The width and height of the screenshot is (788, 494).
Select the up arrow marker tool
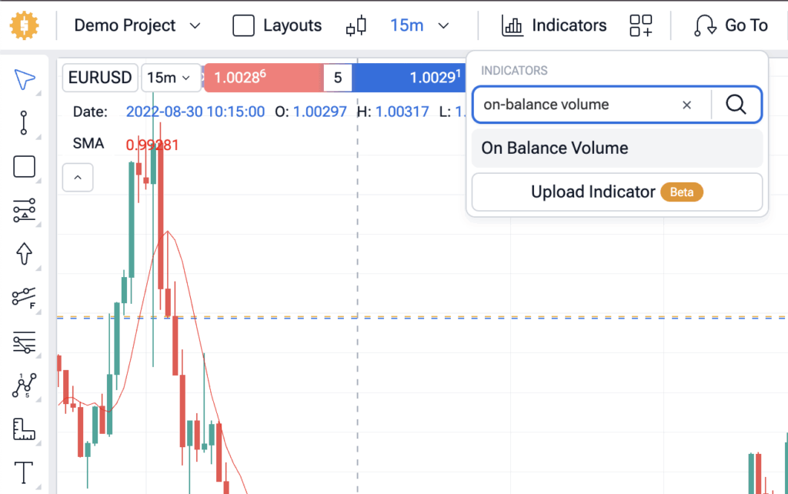point(24,254)
